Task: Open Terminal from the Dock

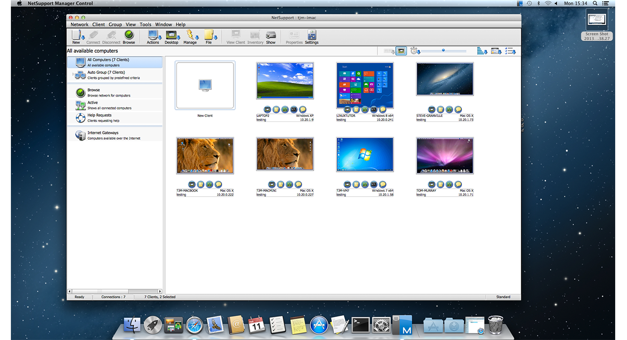Action: click(362, 325)
